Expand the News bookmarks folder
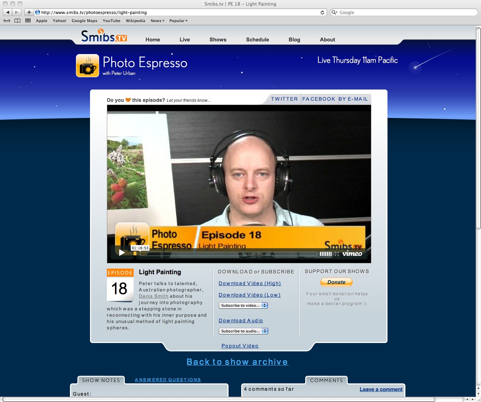The height and width of the screenshot is (402, 481). (x=158, y=21)
